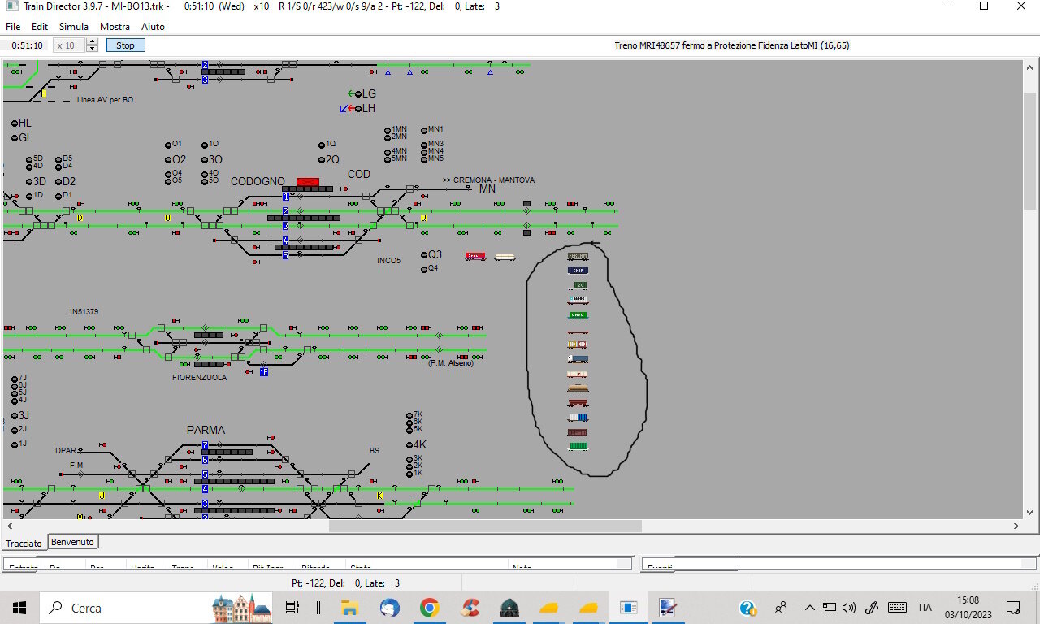Click the yellow O entry marker
Image resolution: width=1040 pixels, height=624 pixels.
[168, 218]
